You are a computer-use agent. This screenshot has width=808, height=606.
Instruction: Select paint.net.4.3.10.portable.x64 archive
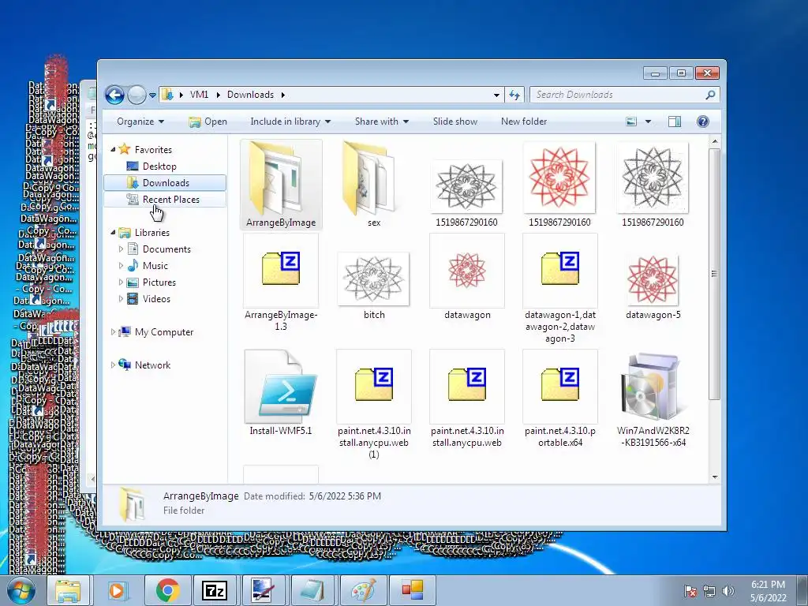[x=559, y=398]
